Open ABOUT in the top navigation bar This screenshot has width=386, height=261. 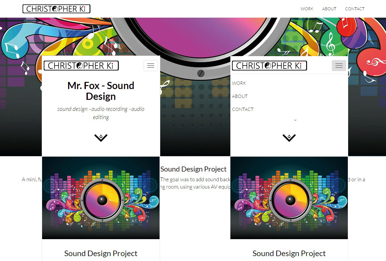[329, 9]
